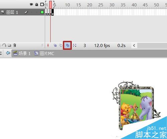
Task: Toggle the lock dot for 图层 1
Action: click(37, 12)
